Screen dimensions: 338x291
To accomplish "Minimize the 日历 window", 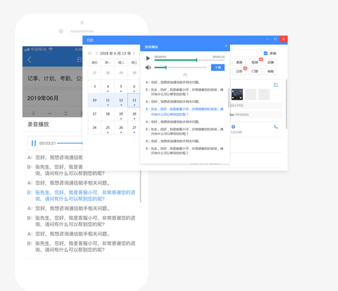I will (267, 39).
